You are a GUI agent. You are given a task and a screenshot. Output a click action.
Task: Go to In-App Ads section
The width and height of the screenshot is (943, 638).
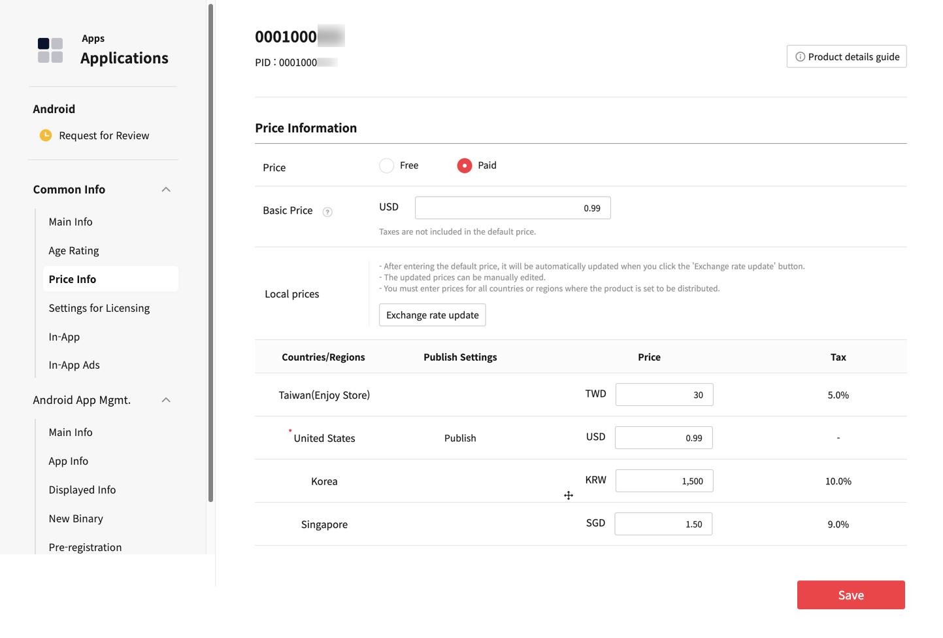[74, 365]
